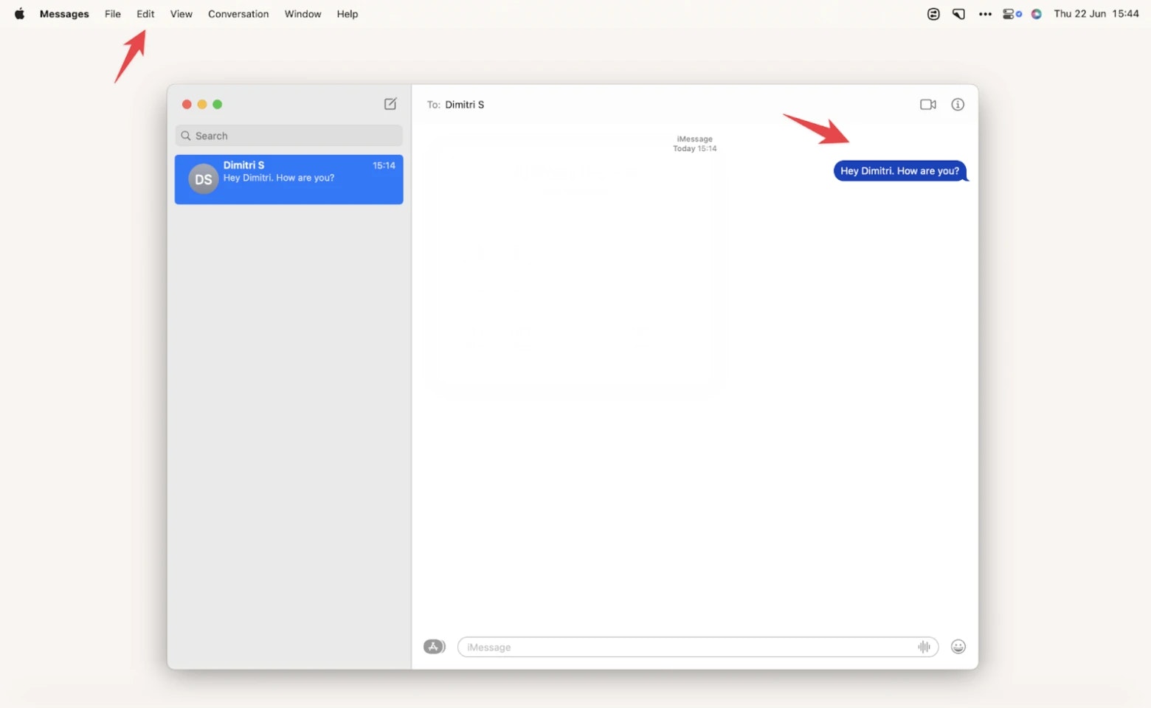Compose a new message with pencil icon

point(390,104)
